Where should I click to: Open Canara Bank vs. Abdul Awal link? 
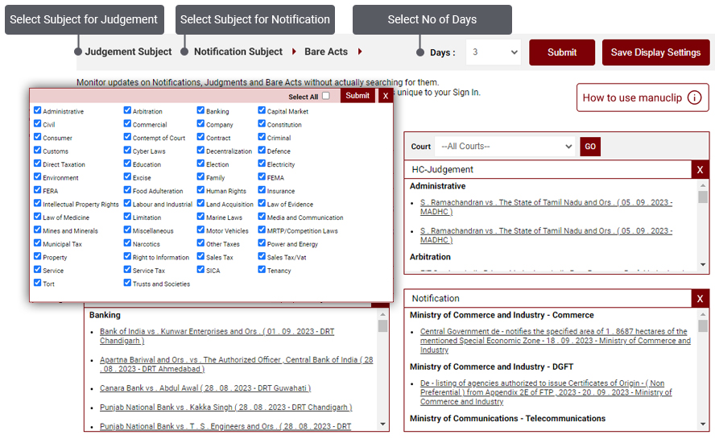205,388
